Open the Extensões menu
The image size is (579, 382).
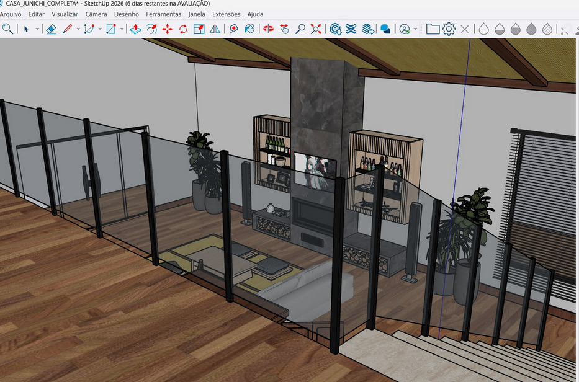point(226,14)
